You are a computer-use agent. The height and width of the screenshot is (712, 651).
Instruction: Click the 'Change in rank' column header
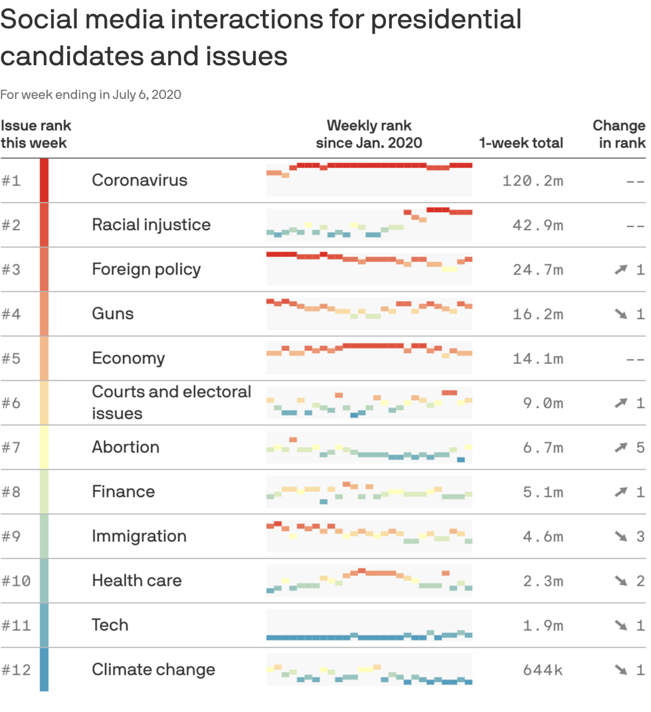coord(618,134)
